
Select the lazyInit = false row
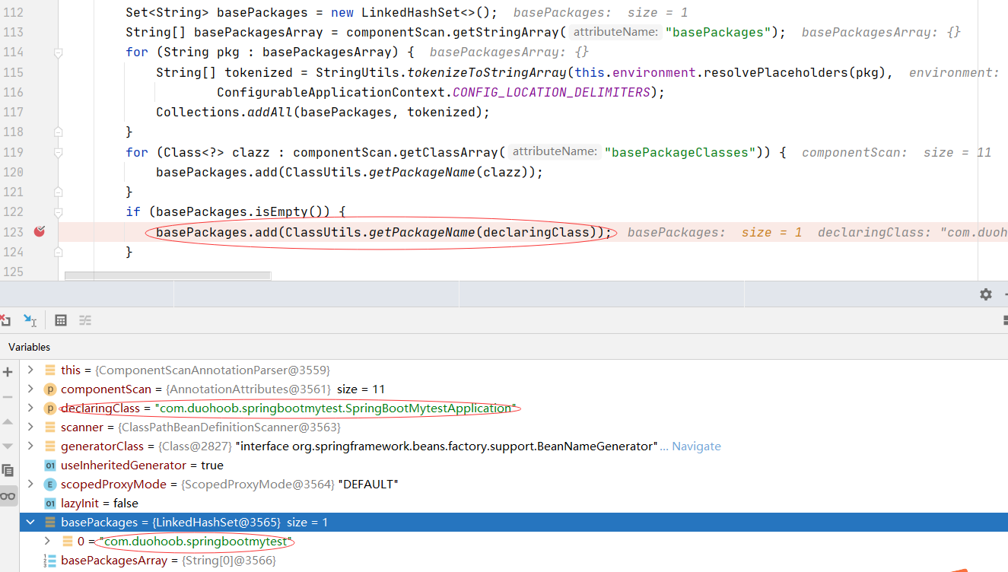pyautogui.click(x=514, y=504)
